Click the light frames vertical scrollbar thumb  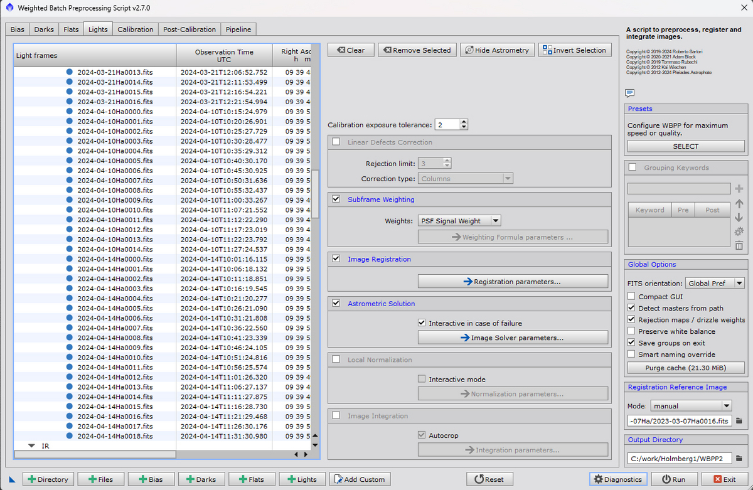[x=316, y=193]
